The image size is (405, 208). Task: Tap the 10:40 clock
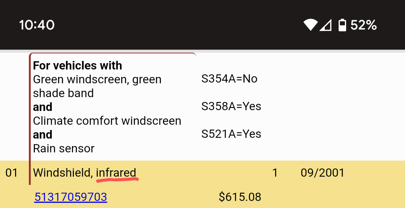[37, 25]
